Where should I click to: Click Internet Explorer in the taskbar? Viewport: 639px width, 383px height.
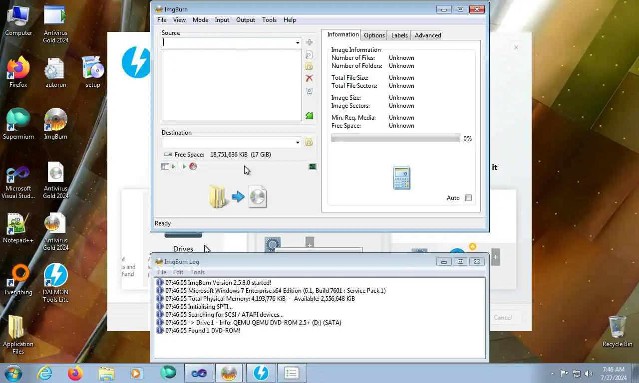pos(44,373)
